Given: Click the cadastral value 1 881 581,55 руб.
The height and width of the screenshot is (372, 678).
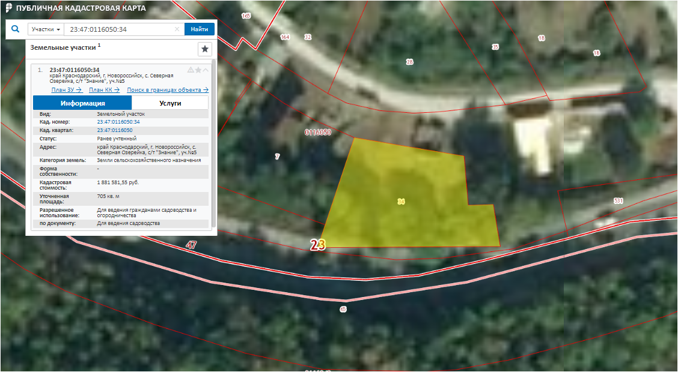Looking at the screenshot, I should [118, 182].
